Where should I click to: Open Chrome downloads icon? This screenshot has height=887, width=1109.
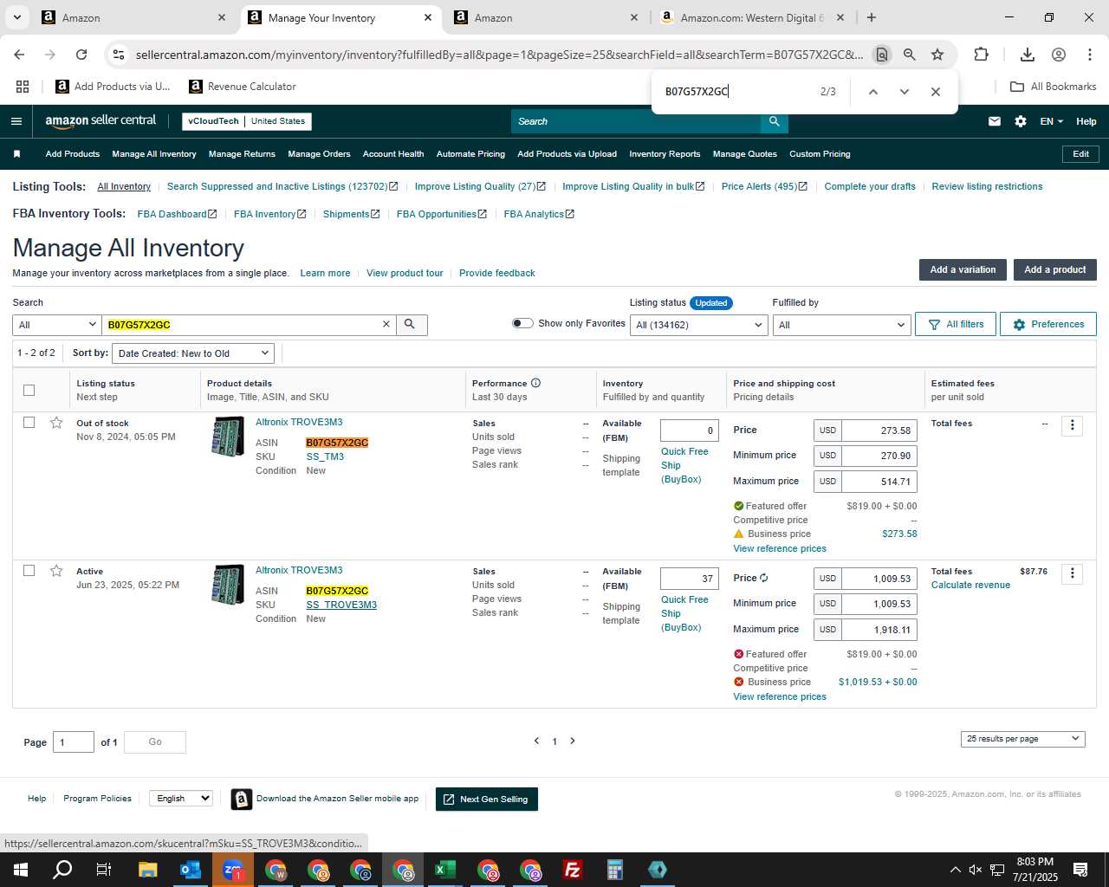click(1028, 55)
